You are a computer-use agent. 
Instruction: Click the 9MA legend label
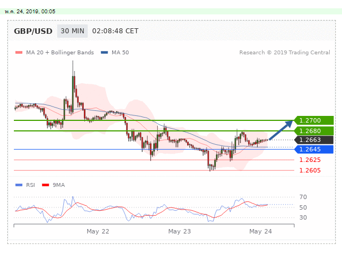click(x=59, y=185)
